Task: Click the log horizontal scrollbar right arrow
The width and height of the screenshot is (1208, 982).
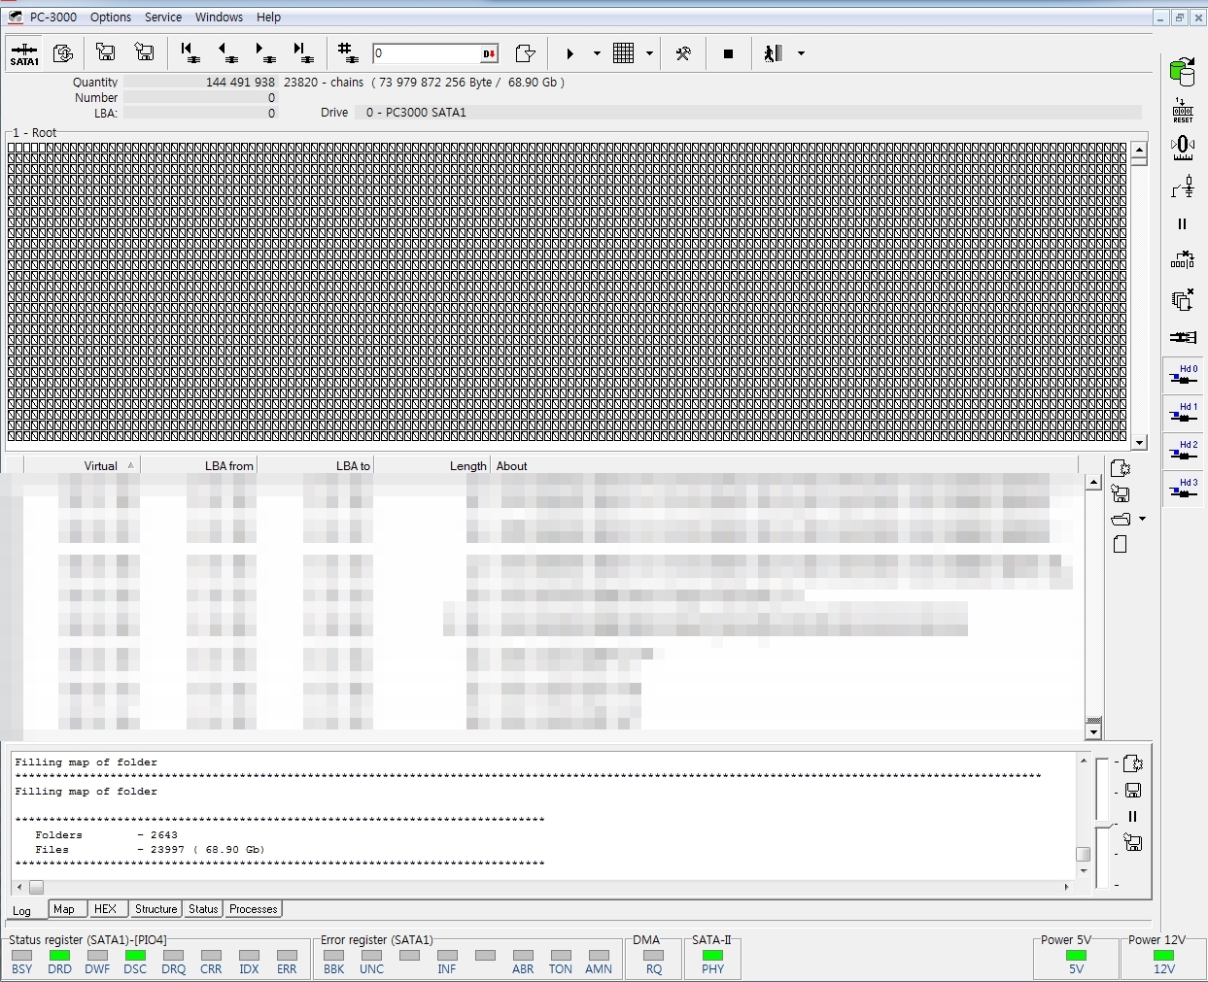Action: (1066, 887)
